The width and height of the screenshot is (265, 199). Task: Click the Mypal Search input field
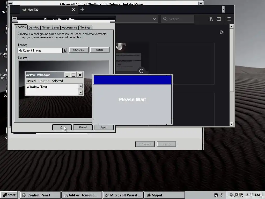(178, 19)
